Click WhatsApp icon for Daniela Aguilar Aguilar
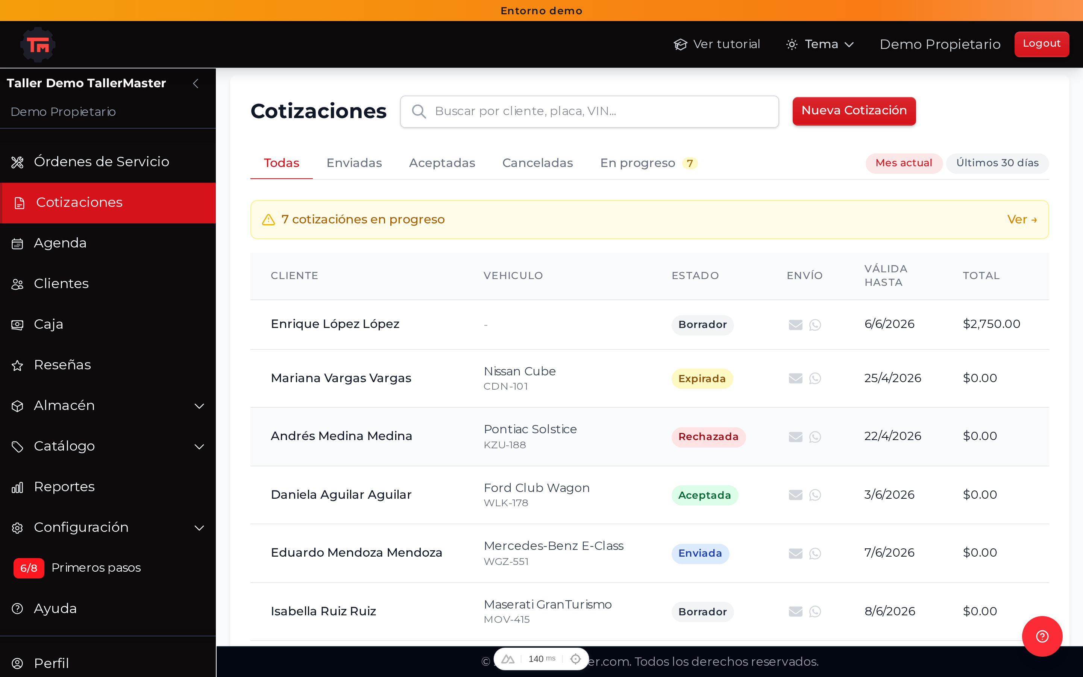Image resolution: width=1083 pixels, height=677 pixels. coord(815,495)
